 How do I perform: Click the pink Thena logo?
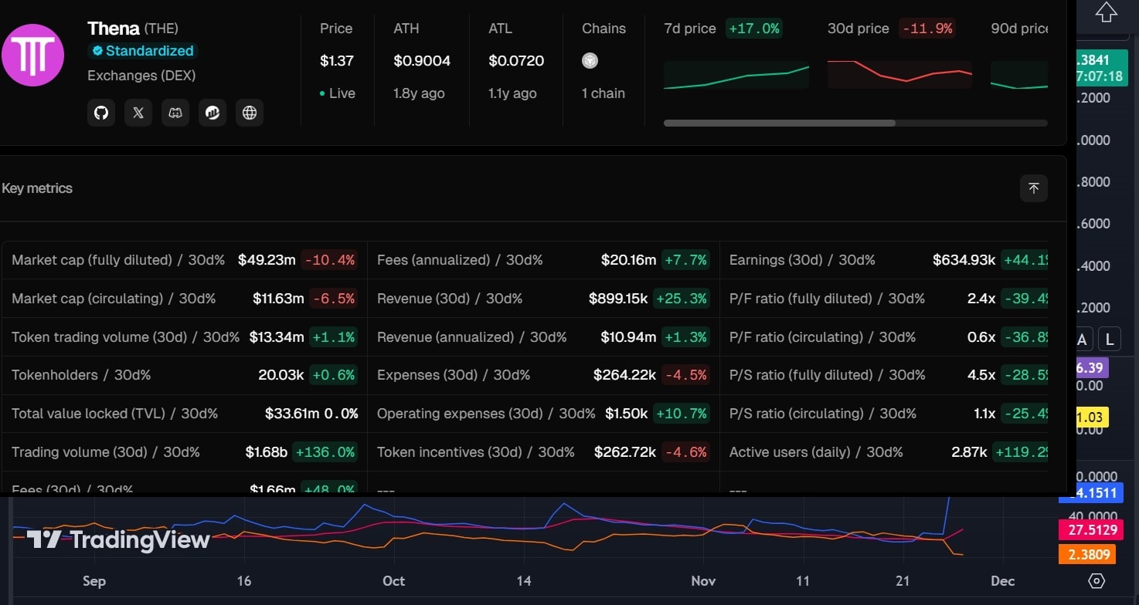click(32, 55)
